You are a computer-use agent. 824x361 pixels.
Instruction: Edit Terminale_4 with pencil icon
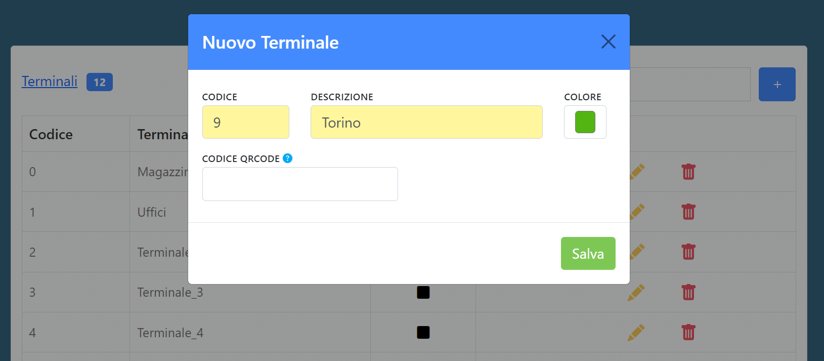click(x=636, y=332)
